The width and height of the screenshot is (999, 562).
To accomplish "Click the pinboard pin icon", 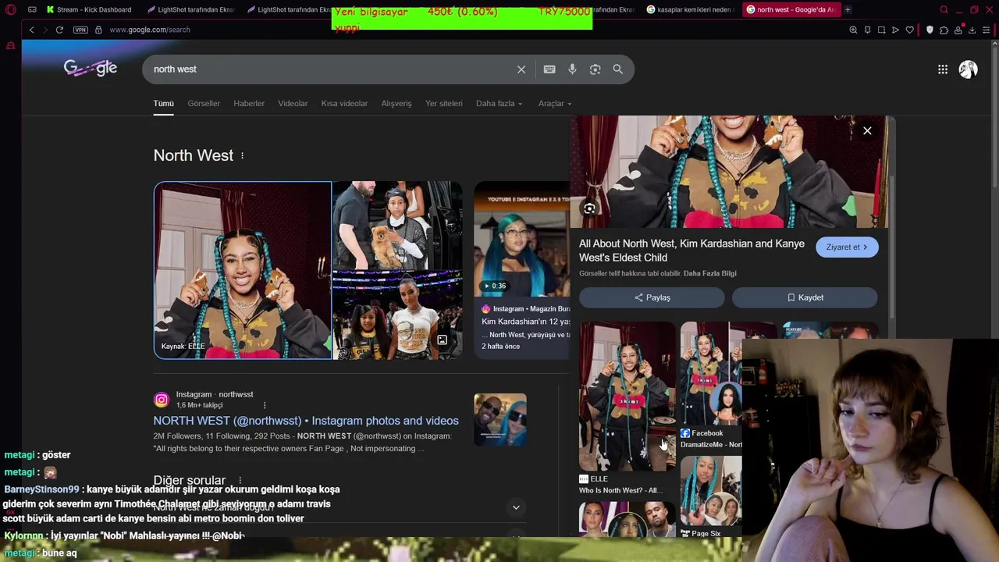I will coord(867,30).
